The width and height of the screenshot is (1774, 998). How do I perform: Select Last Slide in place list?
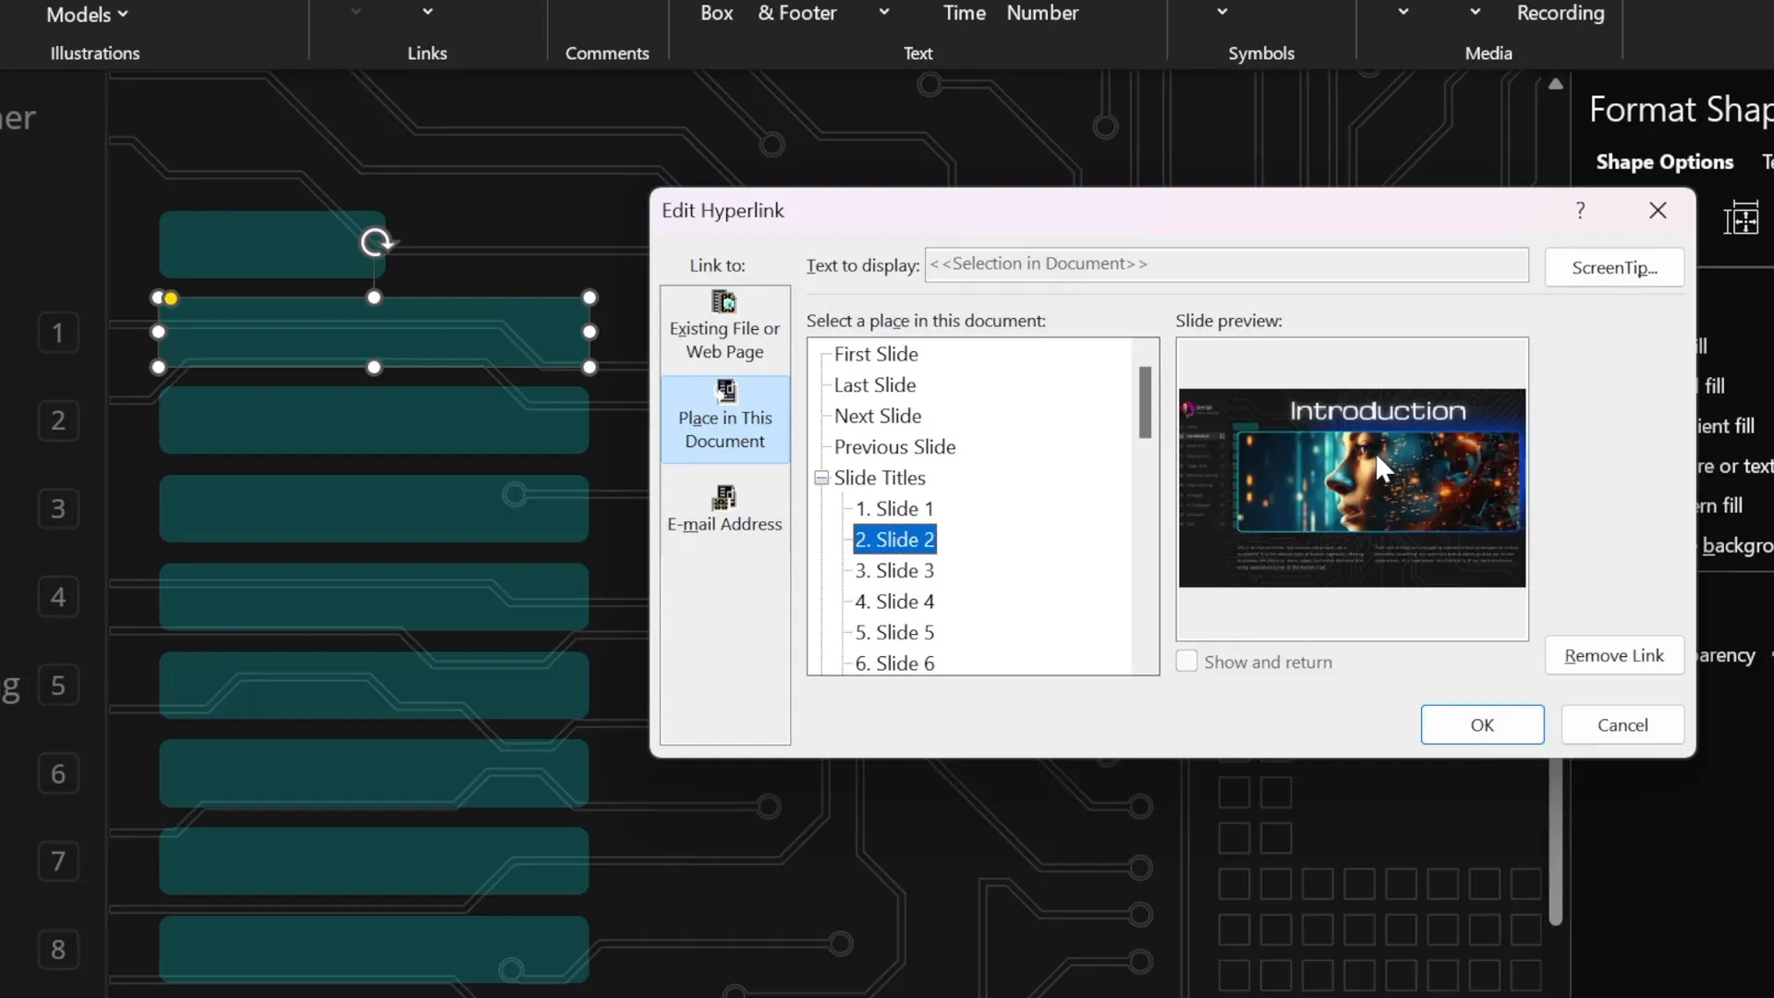tap(875, 384)
